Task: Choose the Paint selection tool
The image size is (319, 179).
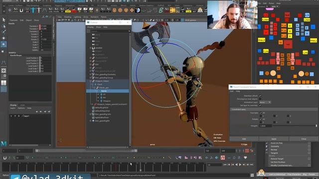Action: (3, 32)
